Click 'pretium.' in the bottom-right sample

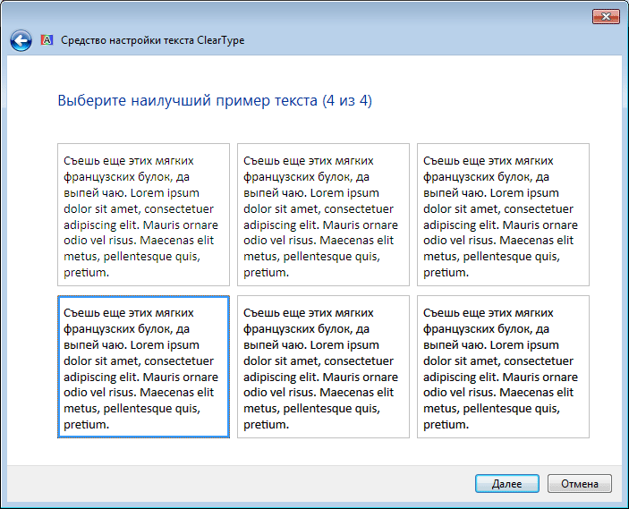pyautogui.click(x=446, y=425)
